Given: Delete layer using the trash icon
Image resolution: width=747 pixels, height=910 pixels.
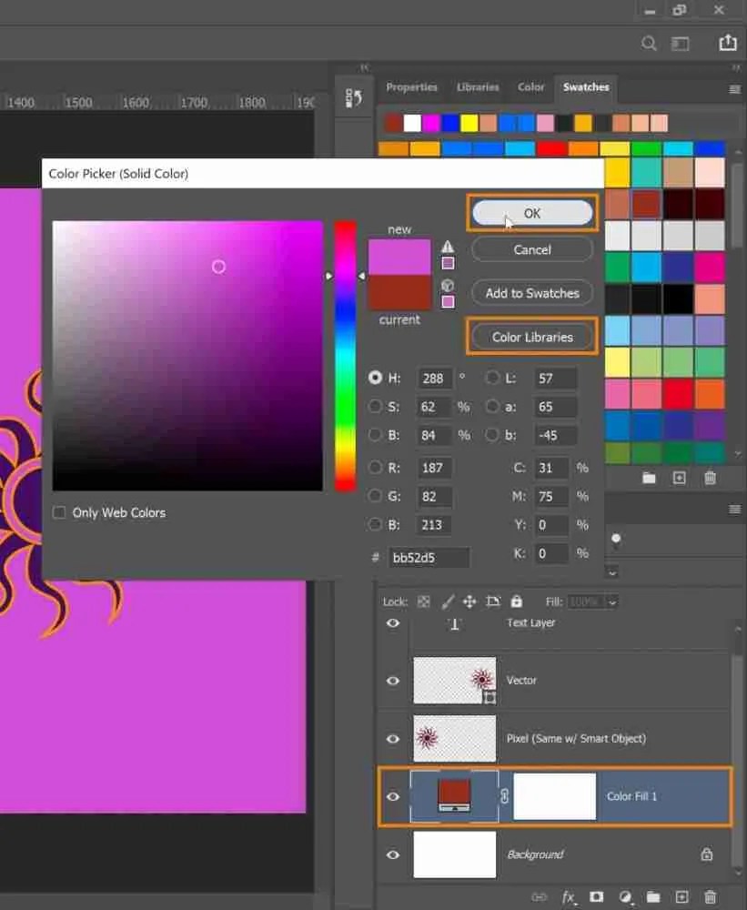Looking at the screenshot, I should point(711,896).
